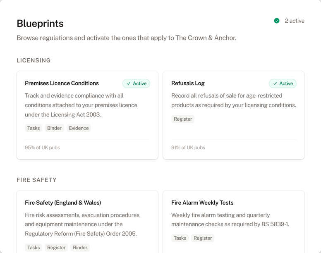Viewport: 321px width, 253px height.
Task: Click the "95% of UK pubs" statistic
Action: (x=42, y=148)
